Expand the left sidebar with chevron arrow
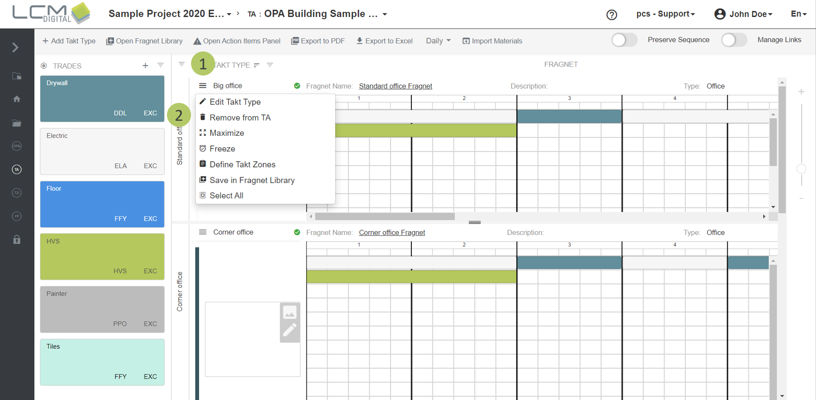816x400 pixels. coord(16,48)
